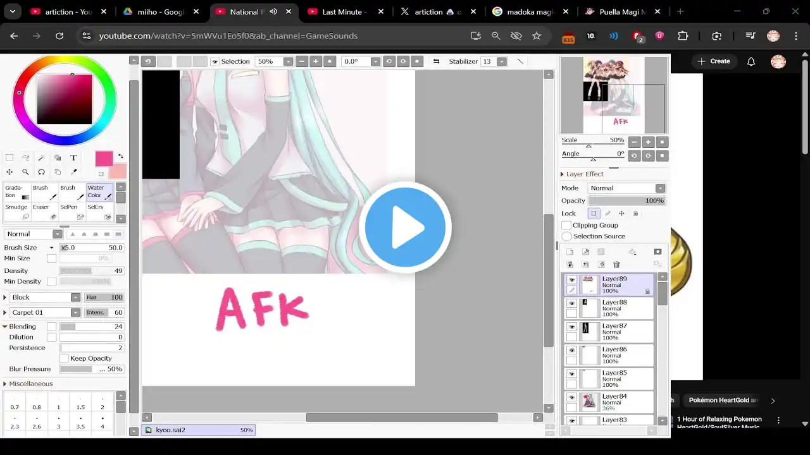This screenshot has height=455, width=810.
Task: Select the lasso selection tool
Action: [x=25, y=158]
